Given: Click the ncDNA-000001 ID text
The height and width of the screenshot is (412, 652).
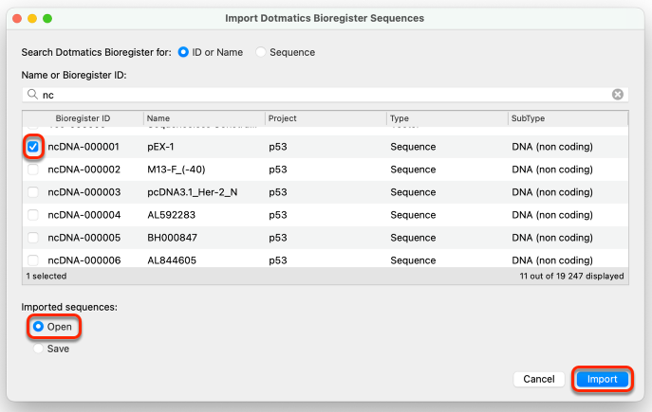Looking at the screenshot, I should (x=84, y=147).
